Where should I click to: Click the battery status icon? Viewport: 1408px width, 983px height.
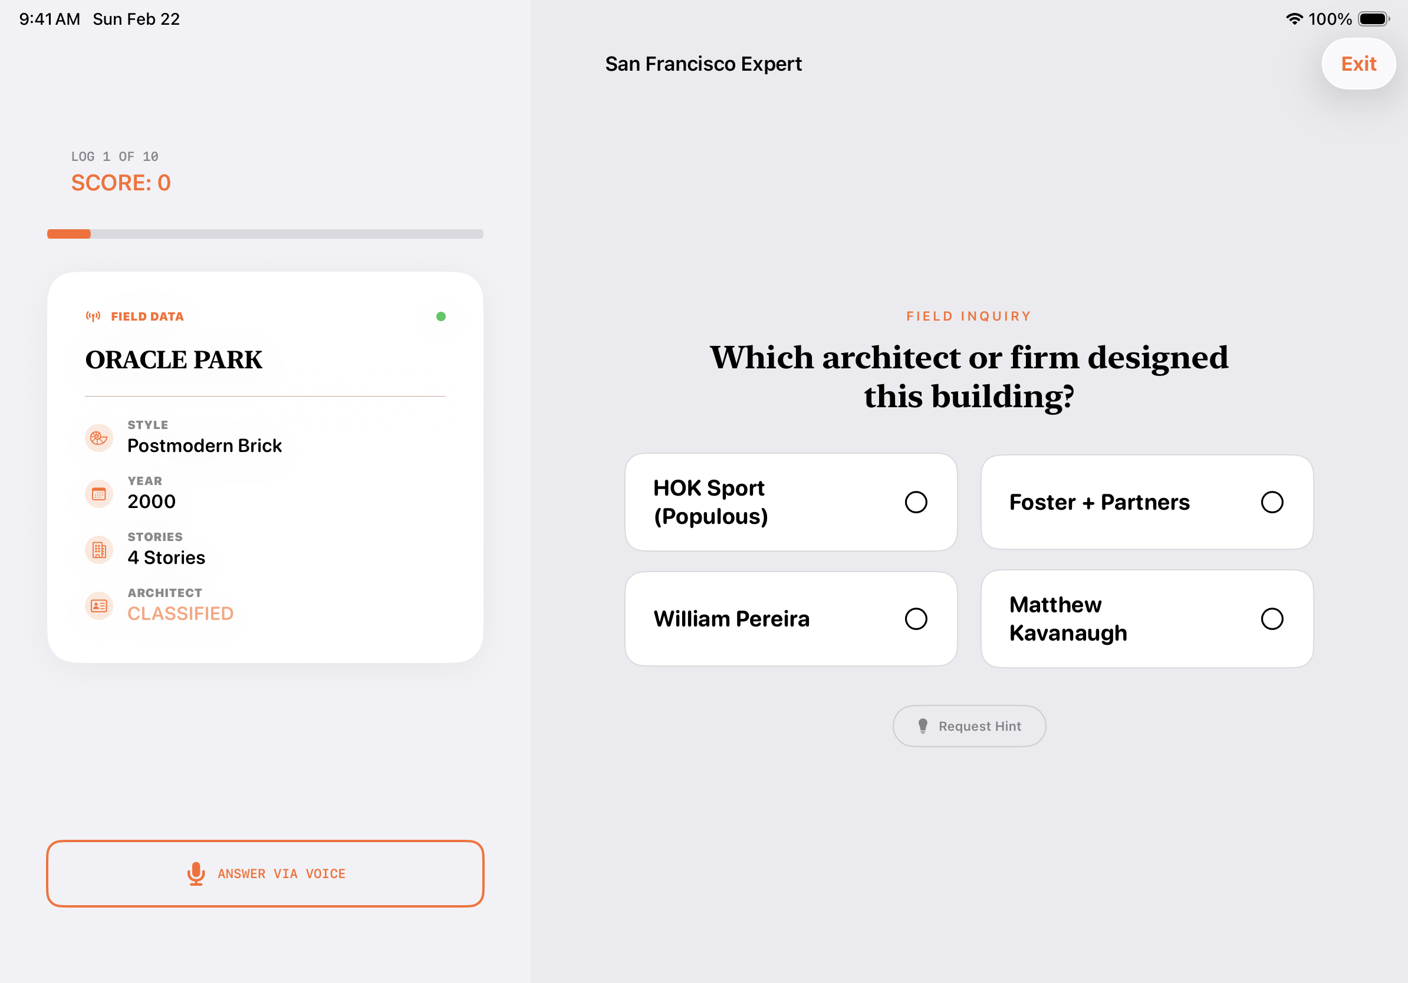[x=1374, y=19]
